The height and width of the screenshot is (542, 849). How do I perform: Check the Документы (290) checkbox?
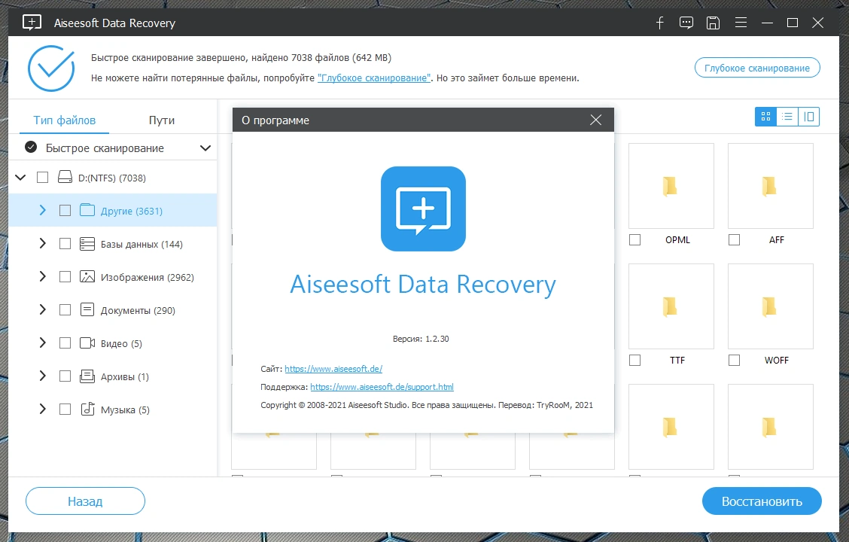(65, 309)
